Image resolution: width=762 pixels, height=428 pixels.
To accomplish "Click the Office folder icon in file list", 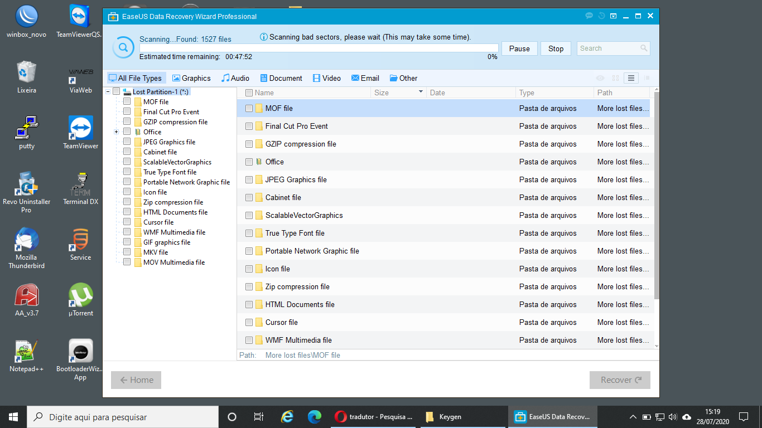I will tap(259, 162).
